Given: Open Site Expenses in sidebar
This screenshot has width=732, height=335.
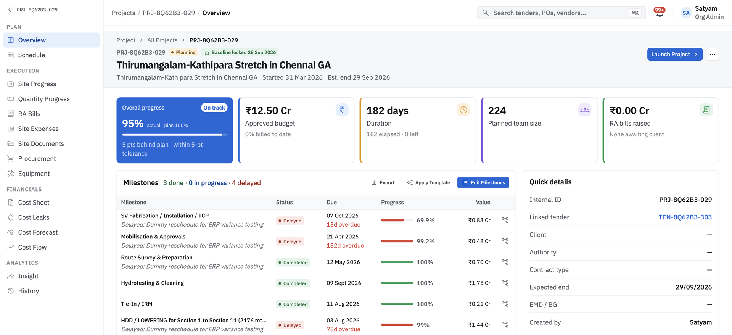Looking at the screenshot, I should pos(51,129).
